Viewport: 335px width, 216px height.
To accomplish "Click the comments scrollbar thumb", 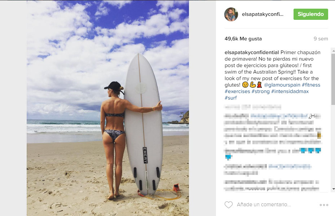I will point(333,79).
